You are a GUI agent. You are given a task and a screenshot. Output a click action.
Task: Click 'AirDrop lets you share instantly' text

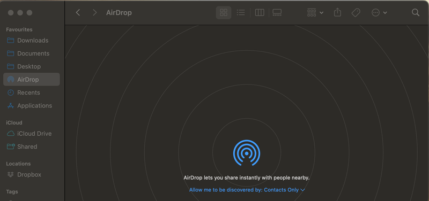click(x=247, y=178)
